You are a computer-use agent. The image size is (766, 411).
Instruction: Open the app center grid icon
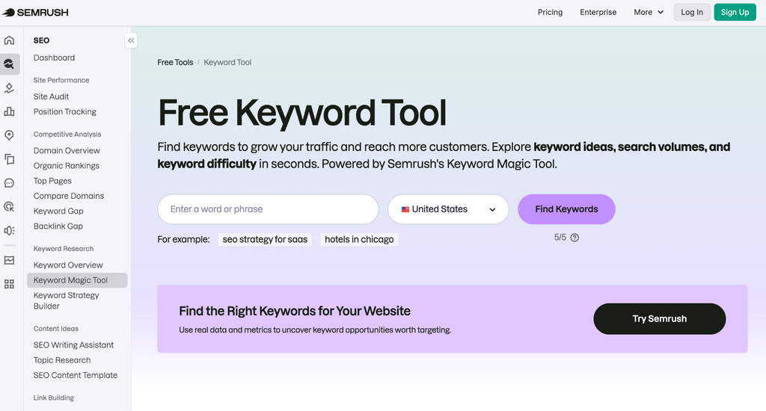pyautogui.click(x=9, y=284)
